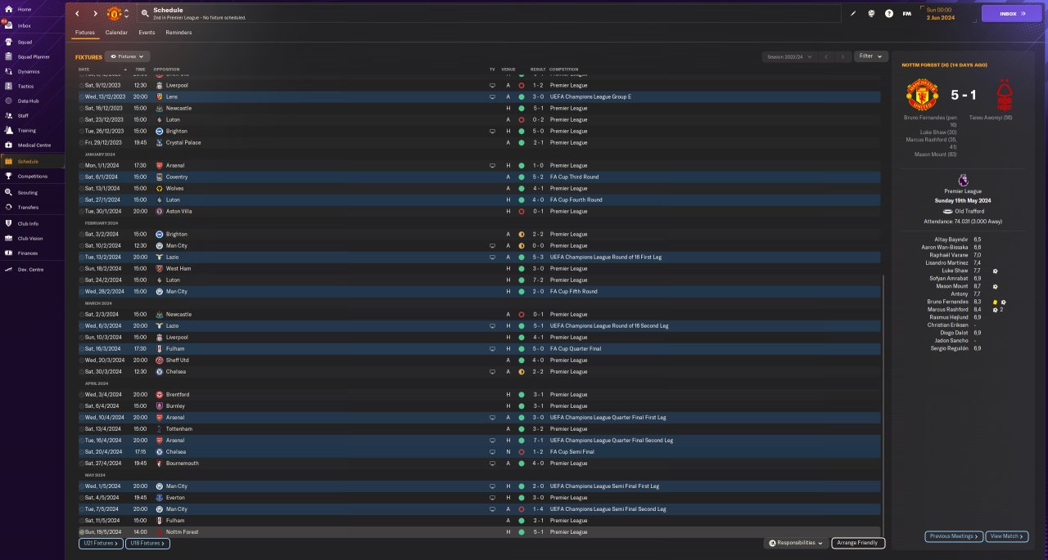
Task: Click the pencil edit icon in top bar
Action: 852,13
